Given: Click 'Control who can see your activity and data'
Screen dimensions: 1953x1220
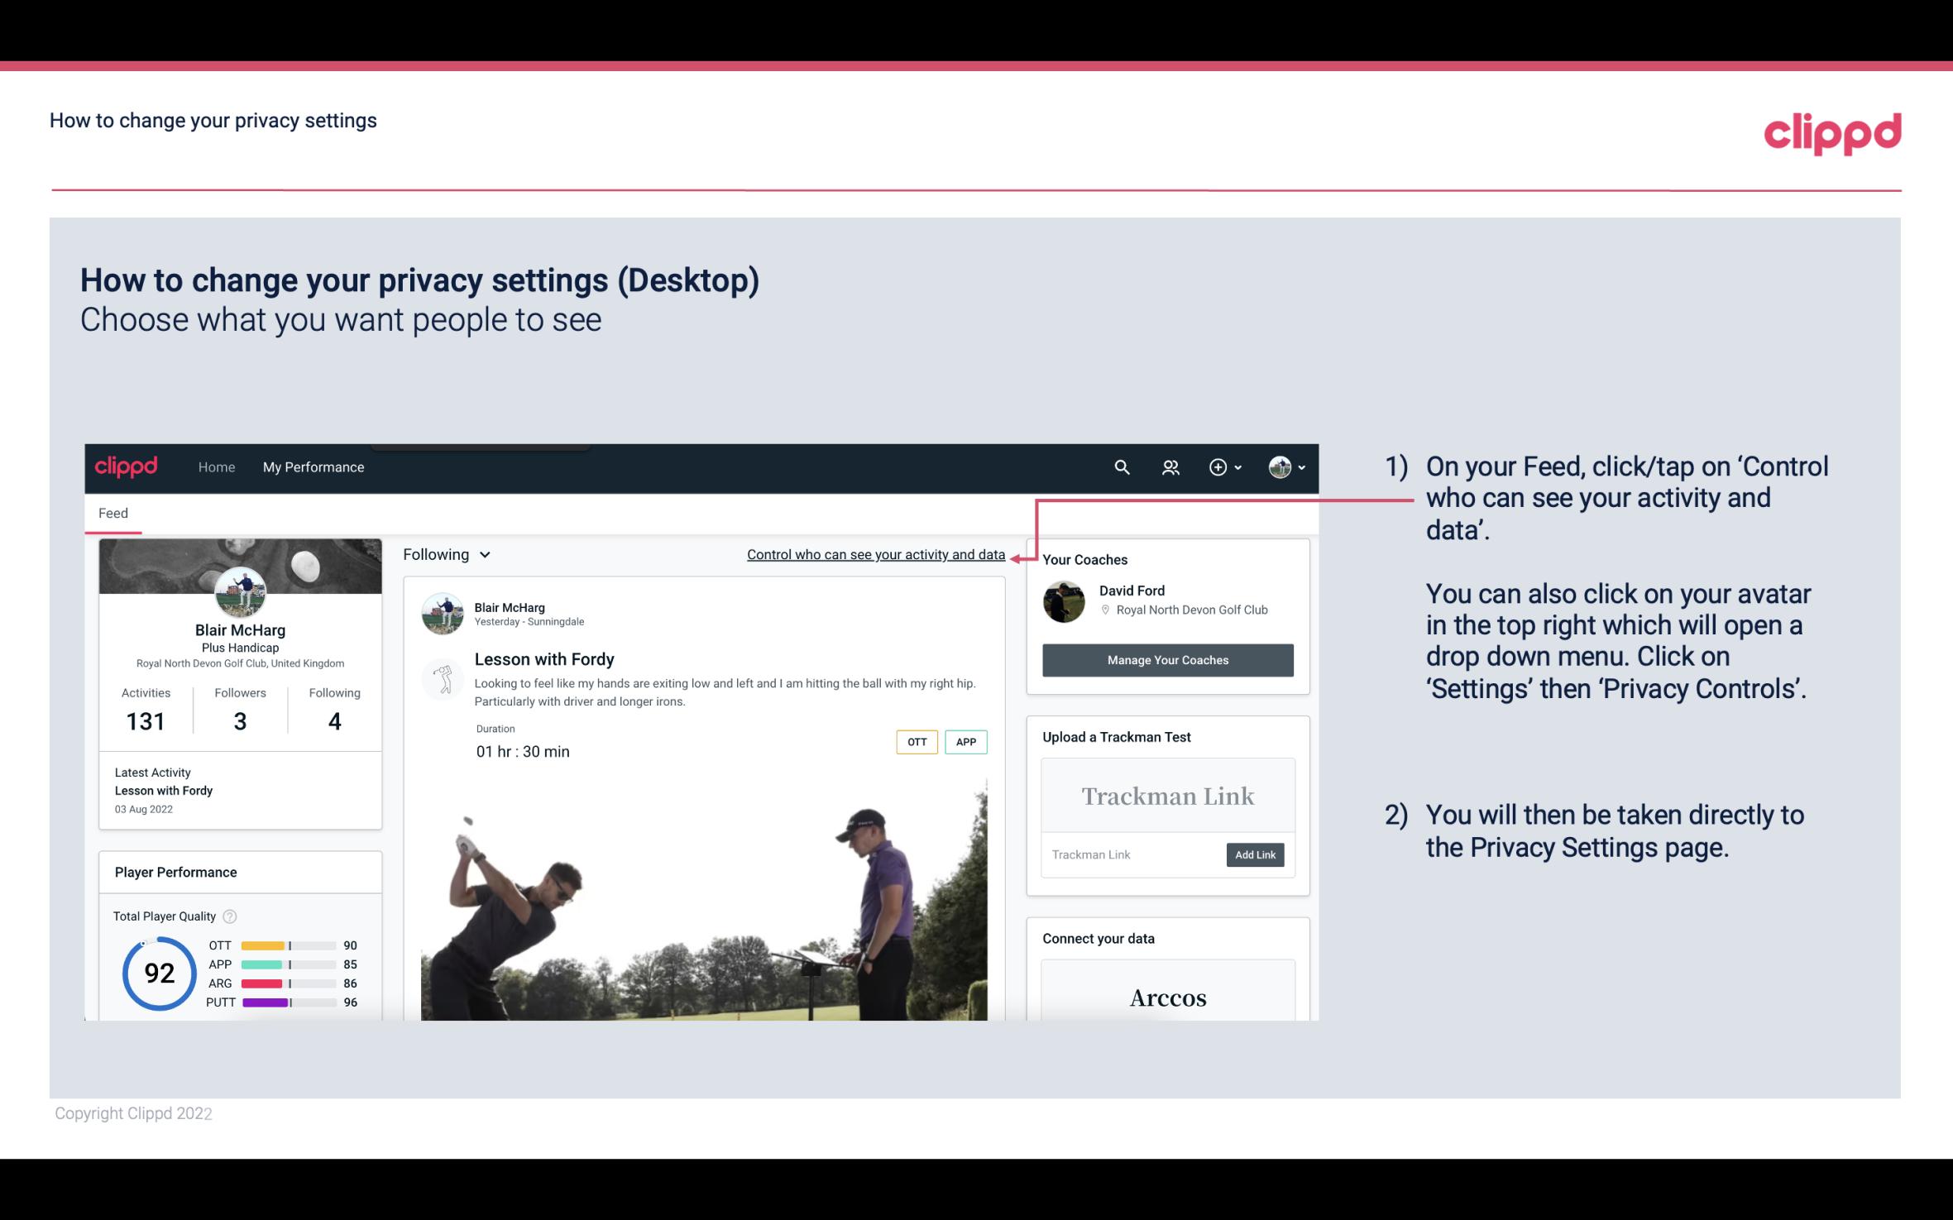Looking at the screenshot, I should (x=875, y=554).
